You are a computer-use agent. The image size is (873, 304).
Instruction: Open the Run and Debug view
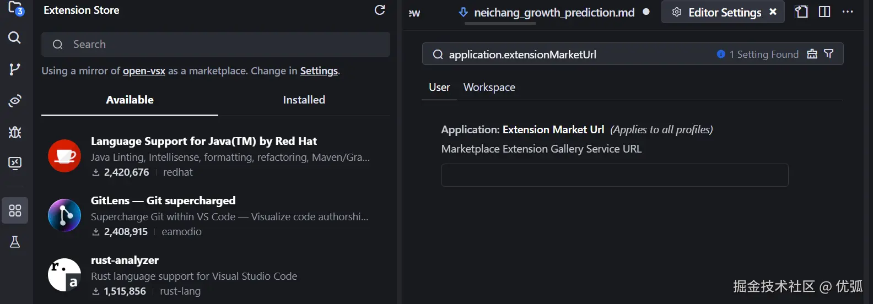pos(15,132)
